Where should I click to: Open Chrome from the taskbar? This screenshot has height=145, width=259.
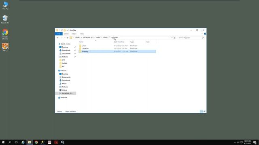[x=36, y=142]
